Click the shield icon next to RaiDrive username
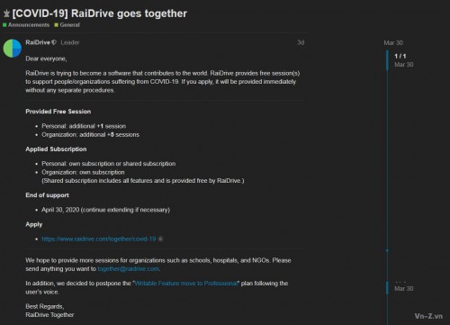 point(54,42)
